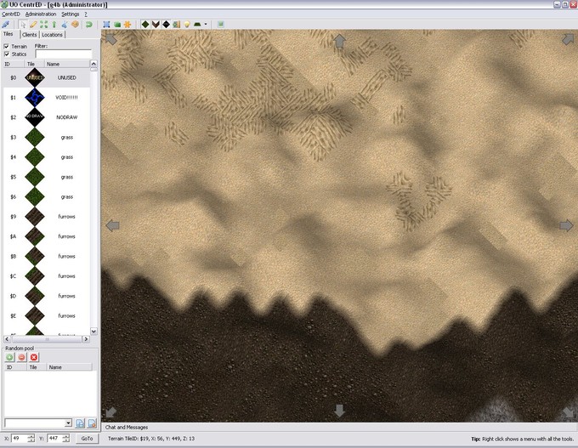The height and width of the screenshot is (448, 578).
Task: Click the green undo arrow icon
Action: [x=88, y=25]
